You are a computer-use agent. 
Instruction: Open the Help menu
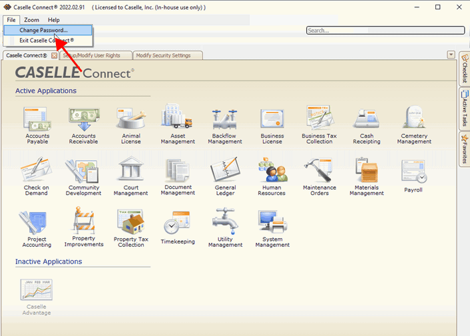(54, 20)
